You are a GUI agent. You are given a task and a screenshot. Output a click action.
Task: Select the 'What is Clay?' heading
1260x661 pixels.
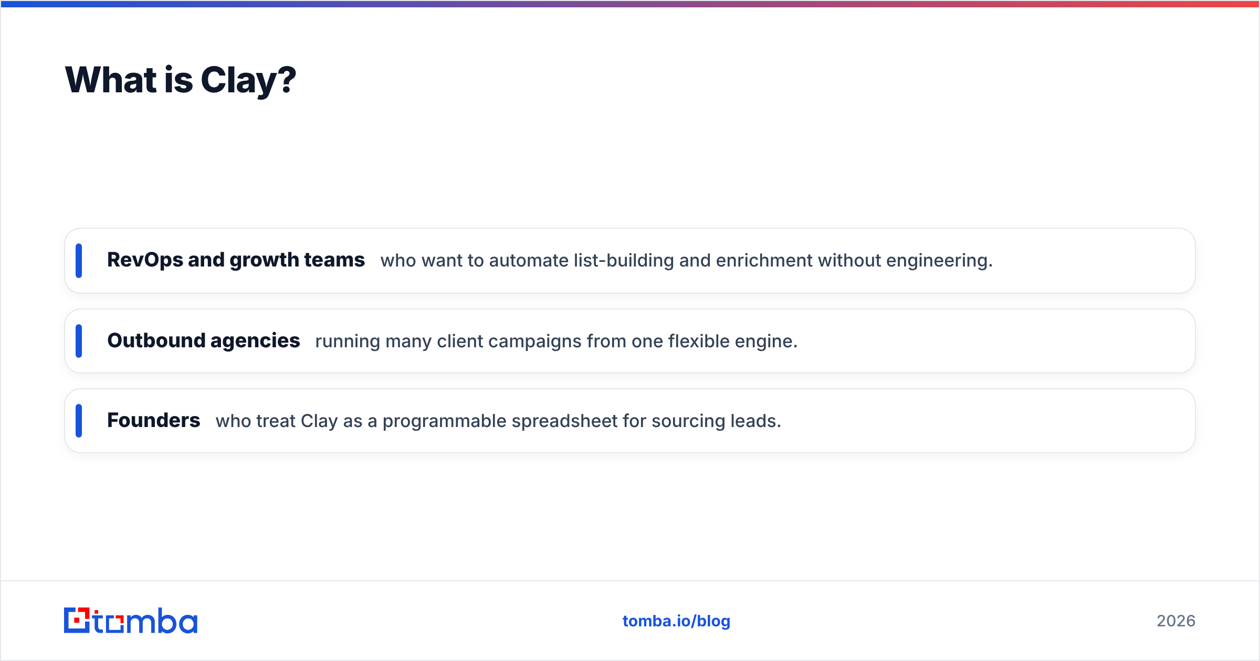click(181, 80)
